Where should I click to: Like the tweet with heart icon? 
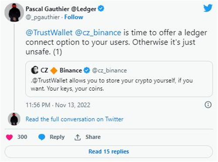click(9, 137)
